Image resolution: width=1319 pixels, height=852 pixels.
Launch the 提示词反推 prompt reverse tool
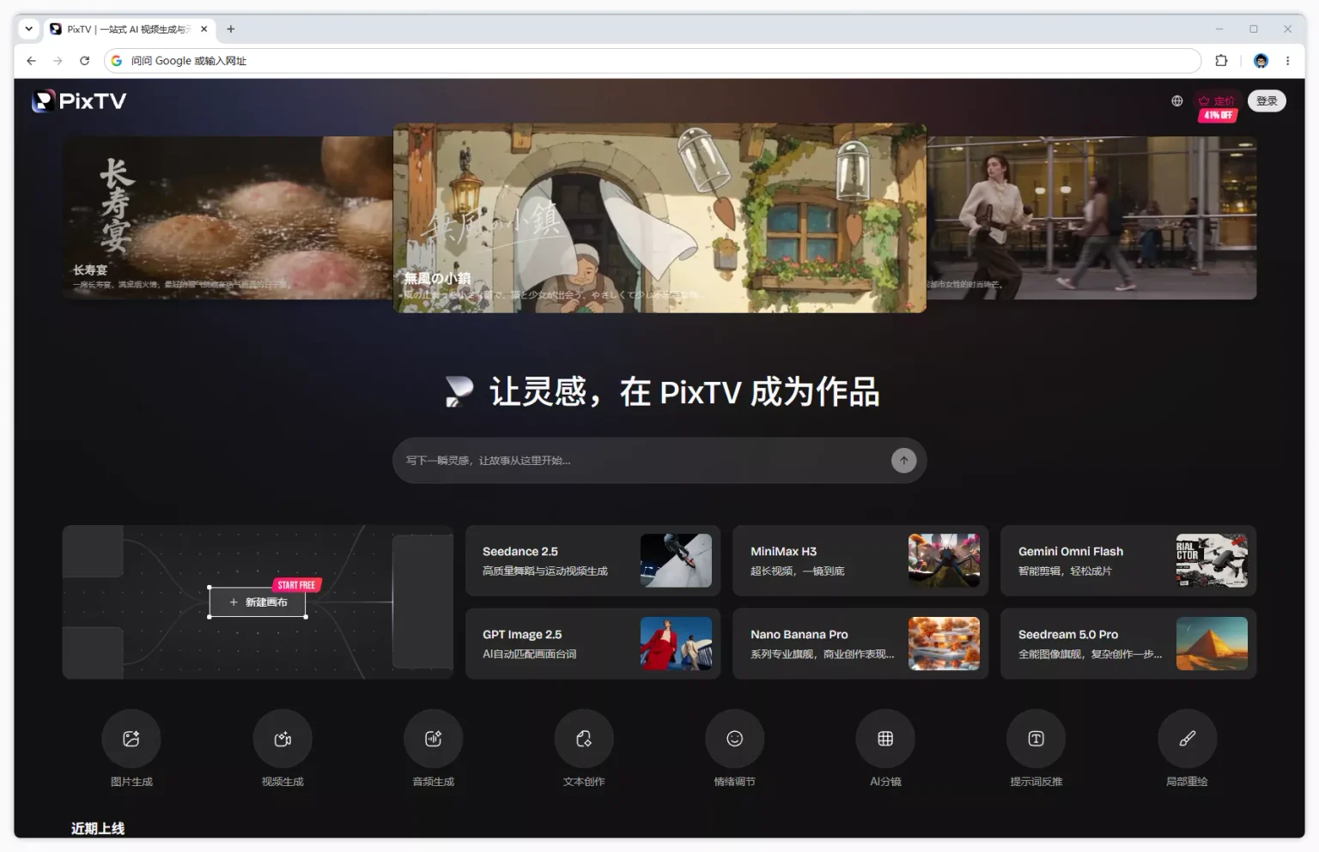click(1036, 739)
